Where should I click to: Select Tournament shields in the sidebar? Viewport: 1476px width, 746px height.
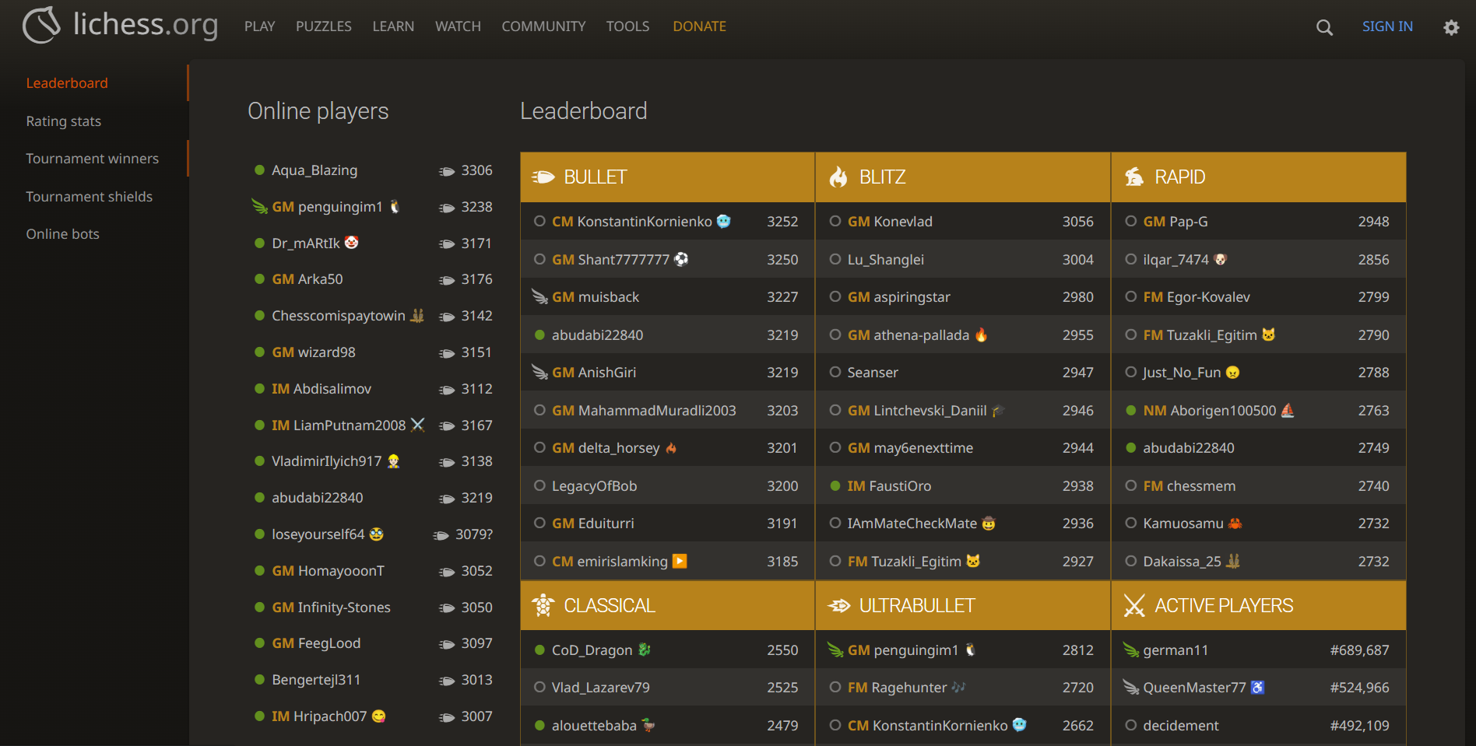point(90,197)
